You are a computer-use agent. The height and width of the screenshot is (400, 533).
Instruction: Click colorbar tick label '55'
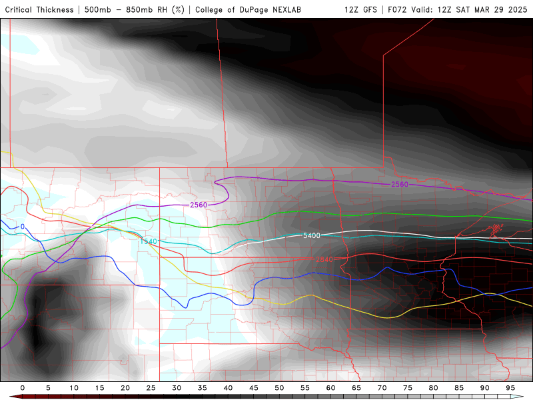(x=305, y=388)
